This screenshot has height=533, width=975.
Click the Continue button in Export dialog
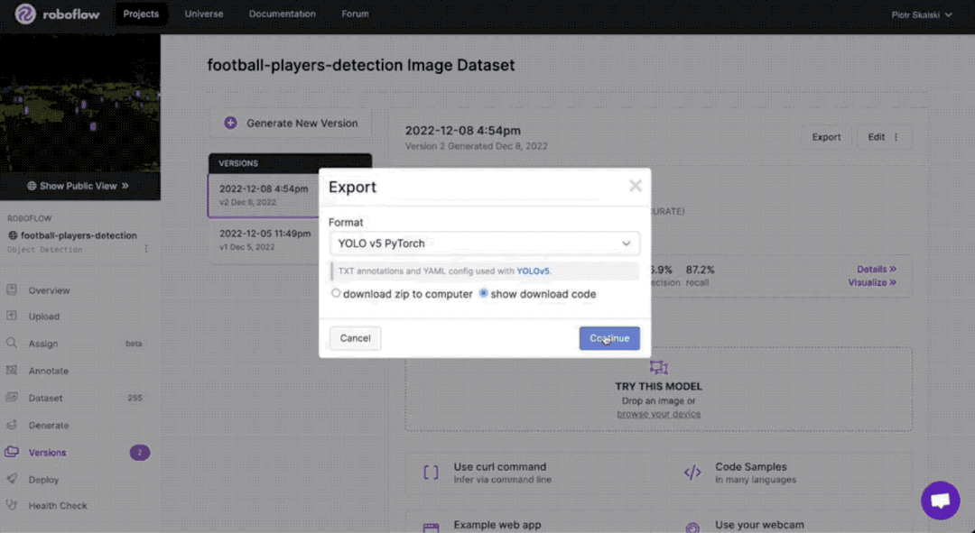click(609, 337)
